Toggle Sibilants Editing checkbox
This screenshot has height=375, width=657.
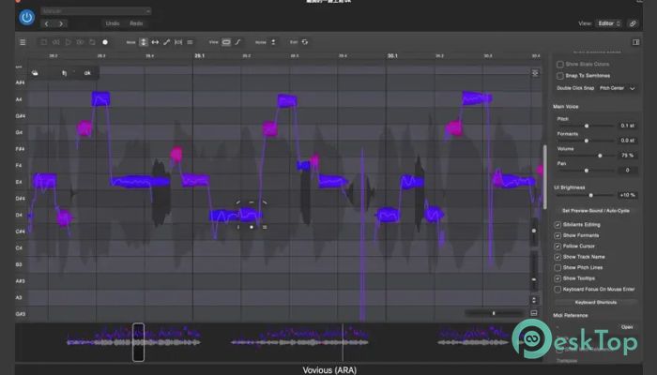click(558, 225)
